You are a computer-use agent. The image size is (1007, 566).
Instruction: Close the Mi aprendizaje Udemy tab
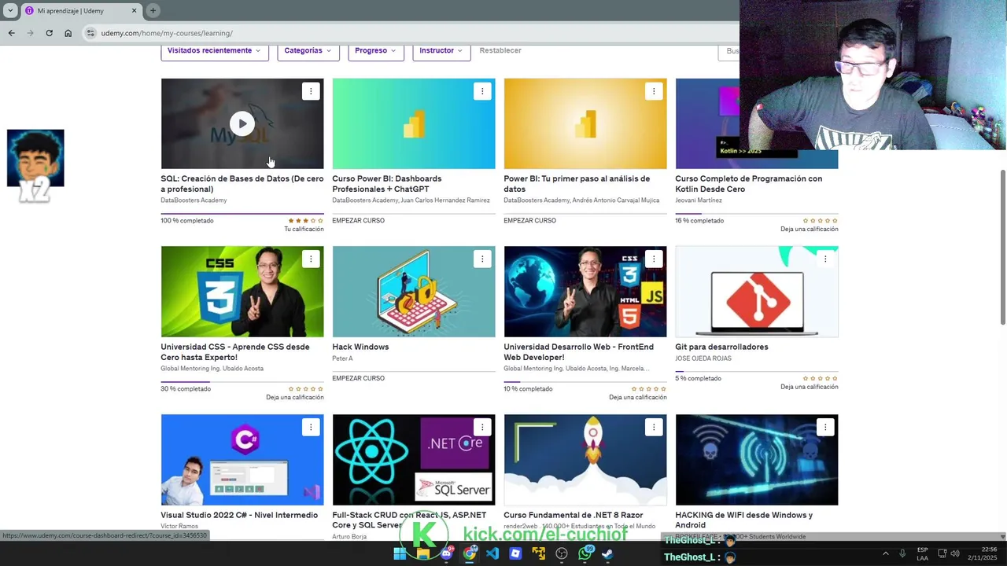tap(134, 10)
